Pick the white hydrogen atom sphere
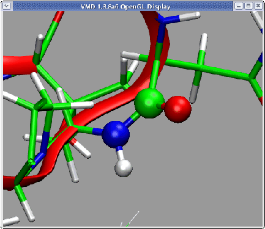 tap(124, 168)
